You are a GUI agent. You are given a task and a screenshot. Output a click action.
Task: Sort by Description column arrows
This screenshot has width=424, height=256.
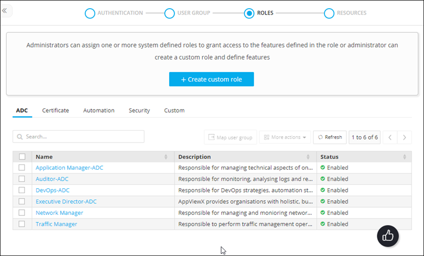pyautogui.click(x=308, y=157)
